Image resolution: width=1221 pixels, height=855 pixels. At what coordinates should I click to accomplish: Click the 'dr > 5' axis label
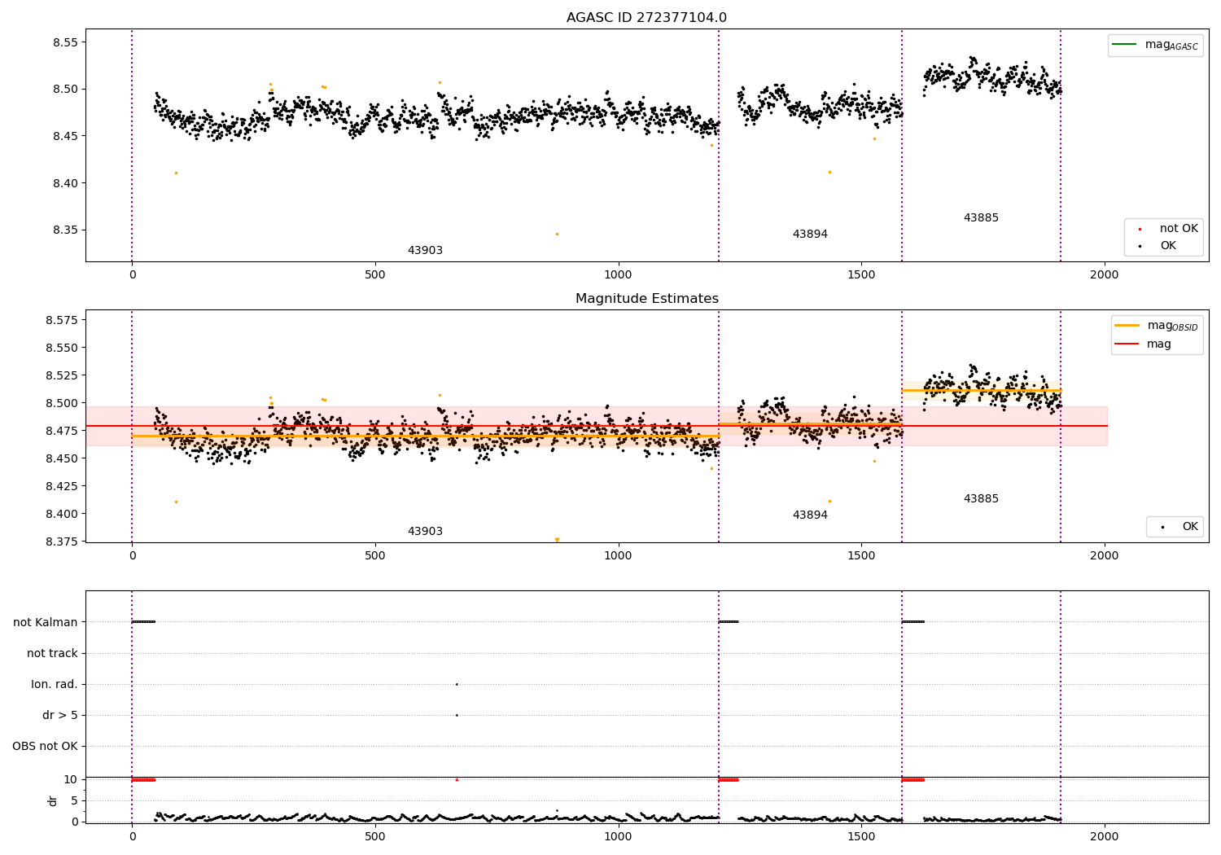(x=60, y=716)
